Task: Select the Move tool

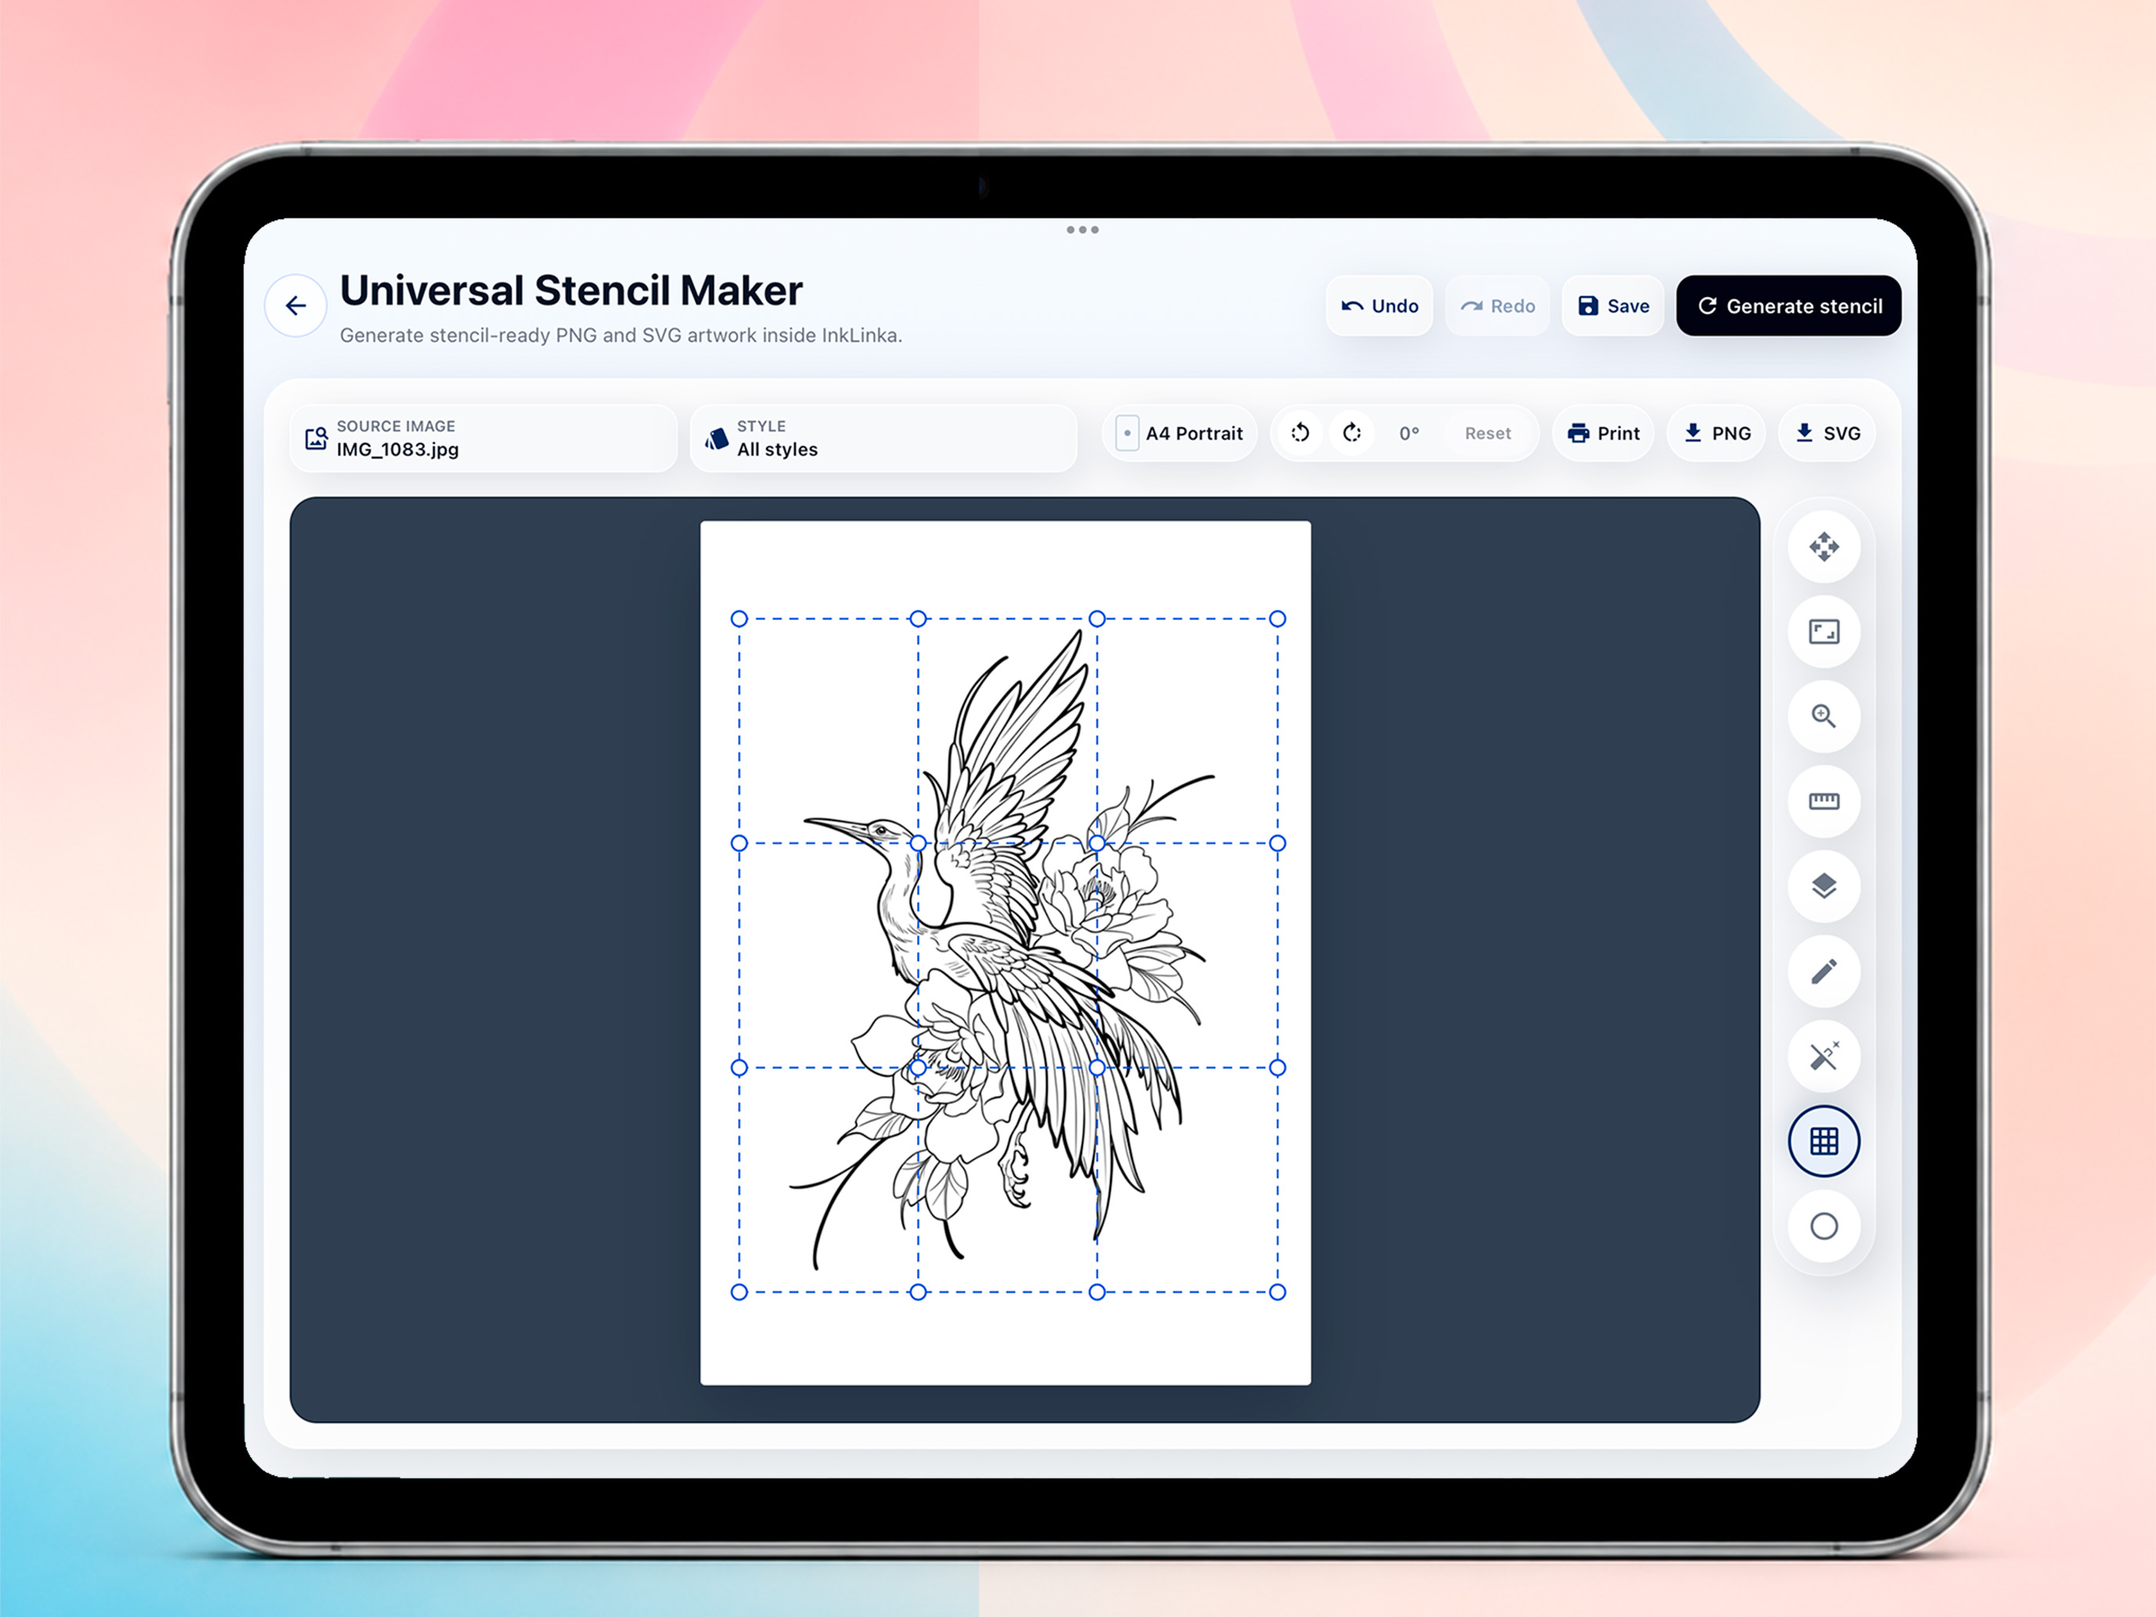Action: click(1824, 547)
